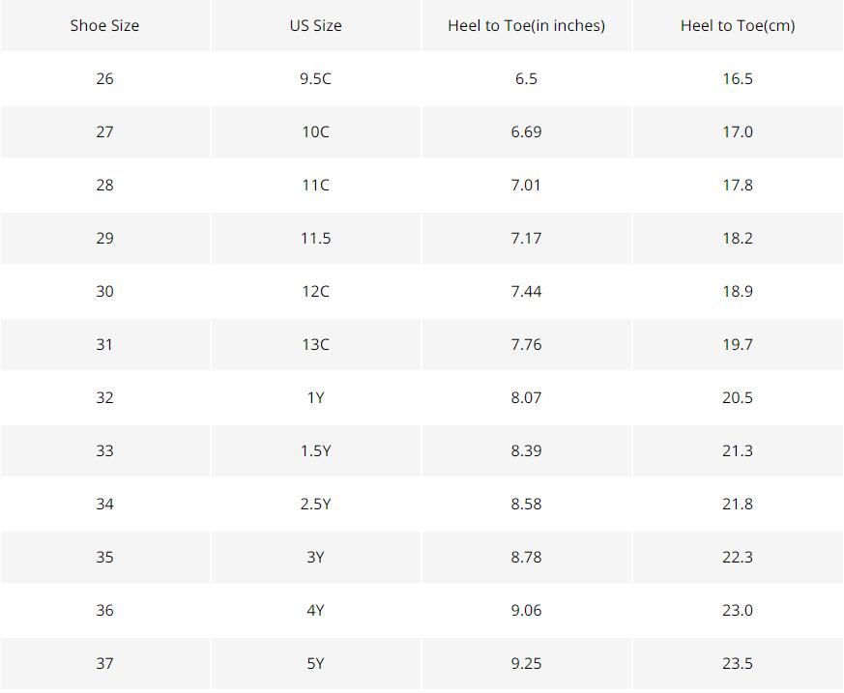This screenshot has width=844, height=693.
Task: Select the 7.01 inches cell
Action: click(527, 185)
